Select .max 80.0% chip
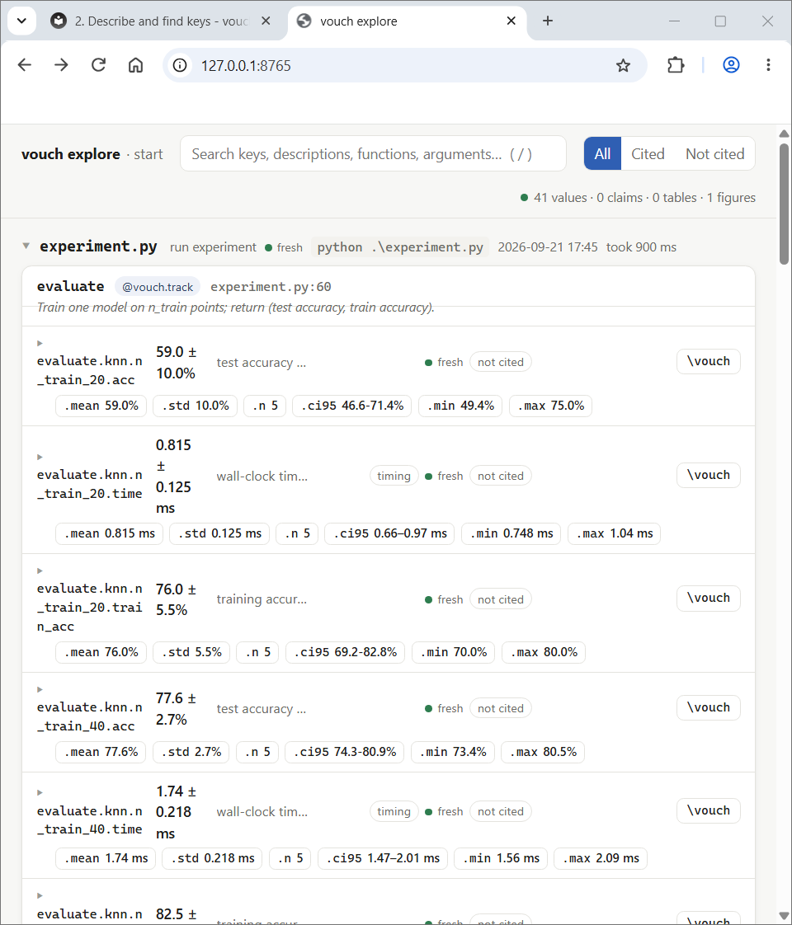Image resolution: width=792 pixels, height=925 pixels. click(544, 652)
